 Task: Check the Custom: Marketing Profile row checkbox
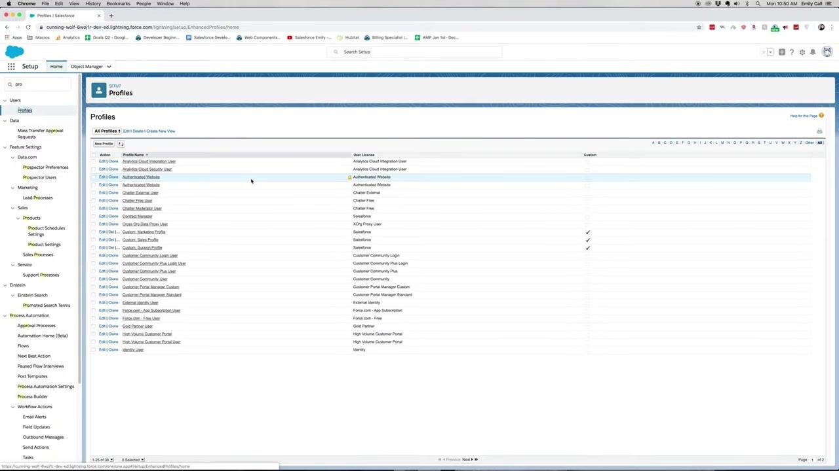94,232
